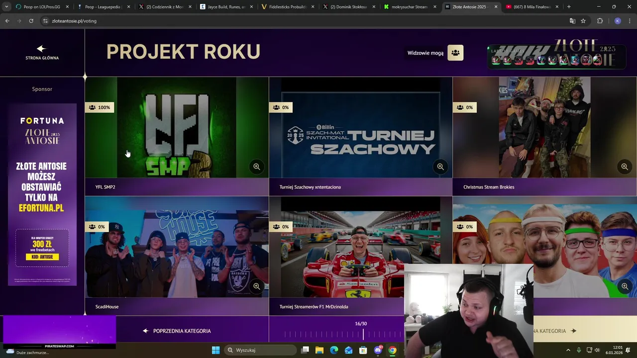The height and width of the screenshot is (358, 637).
Task: Click the viewers-can-vote people icon button
Action: [455, 53]
